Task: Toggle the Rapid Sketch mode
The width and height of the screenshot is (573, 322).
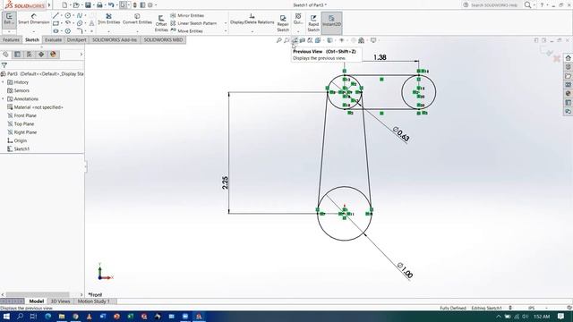Action: coord(313,23)
